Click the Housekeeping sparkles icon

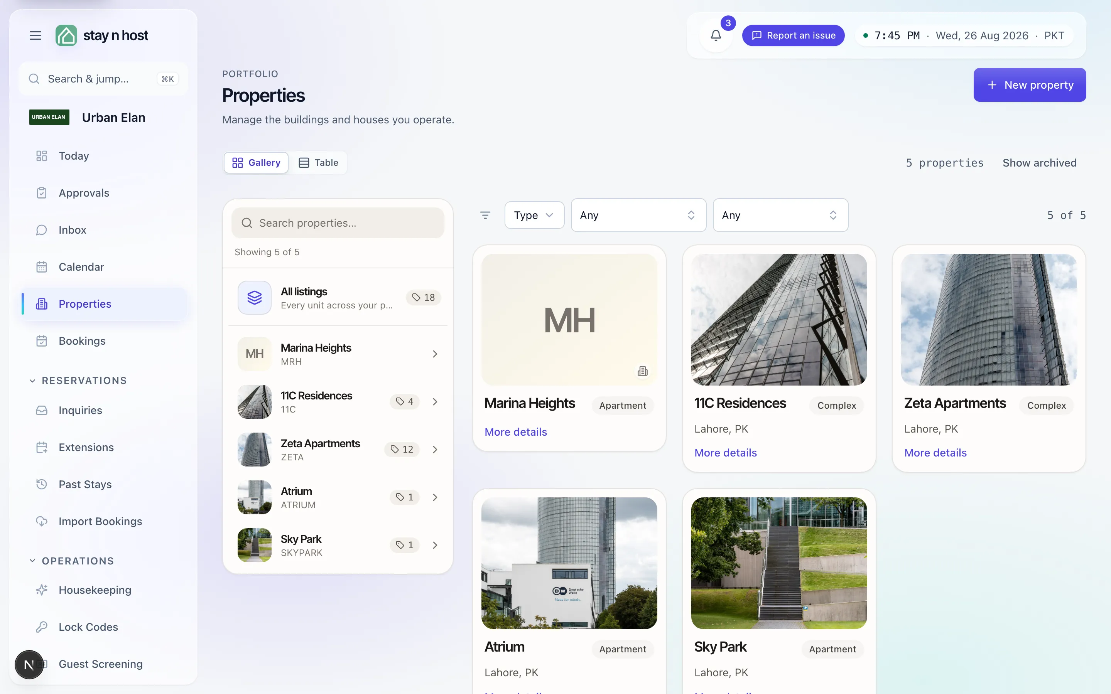tap(41, 590)
